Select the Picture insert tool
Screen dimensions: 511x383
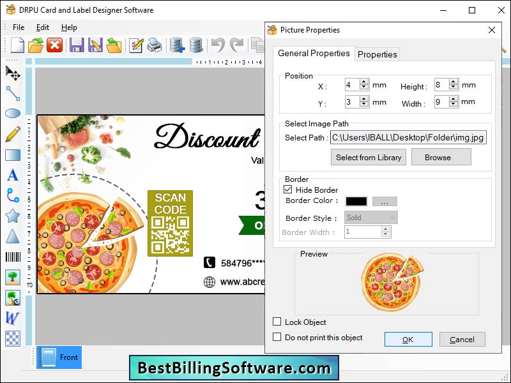[13, 277]
